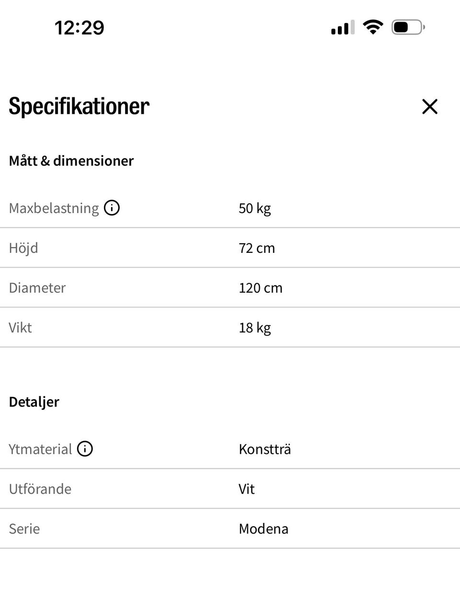Click the Specifikationer heading
The height and width of the screenshot is (595, 460).
79,106
